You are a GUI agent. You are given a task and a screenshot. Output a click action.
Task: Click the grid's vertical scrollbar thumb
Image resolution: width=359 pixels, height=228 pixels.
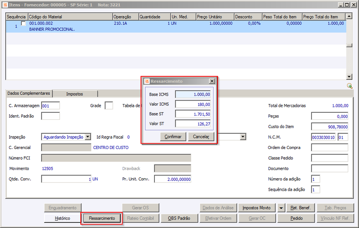[349, 45]
